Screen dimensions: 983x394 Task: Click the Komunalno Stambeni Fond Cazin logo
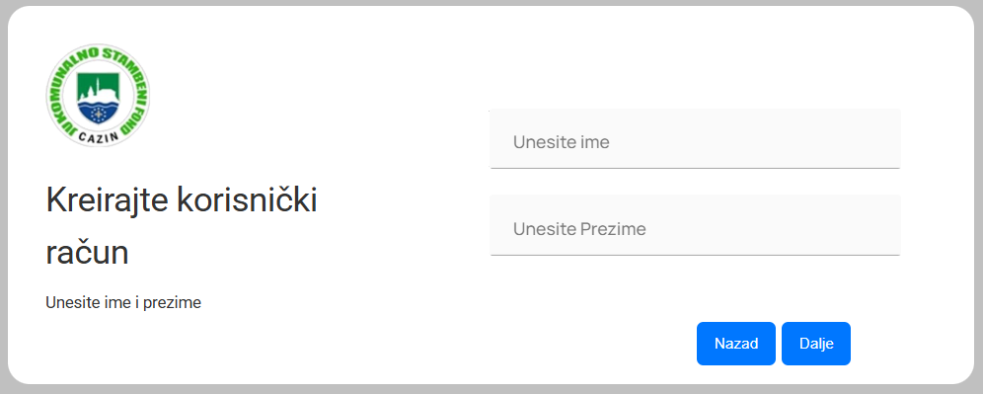98,96
